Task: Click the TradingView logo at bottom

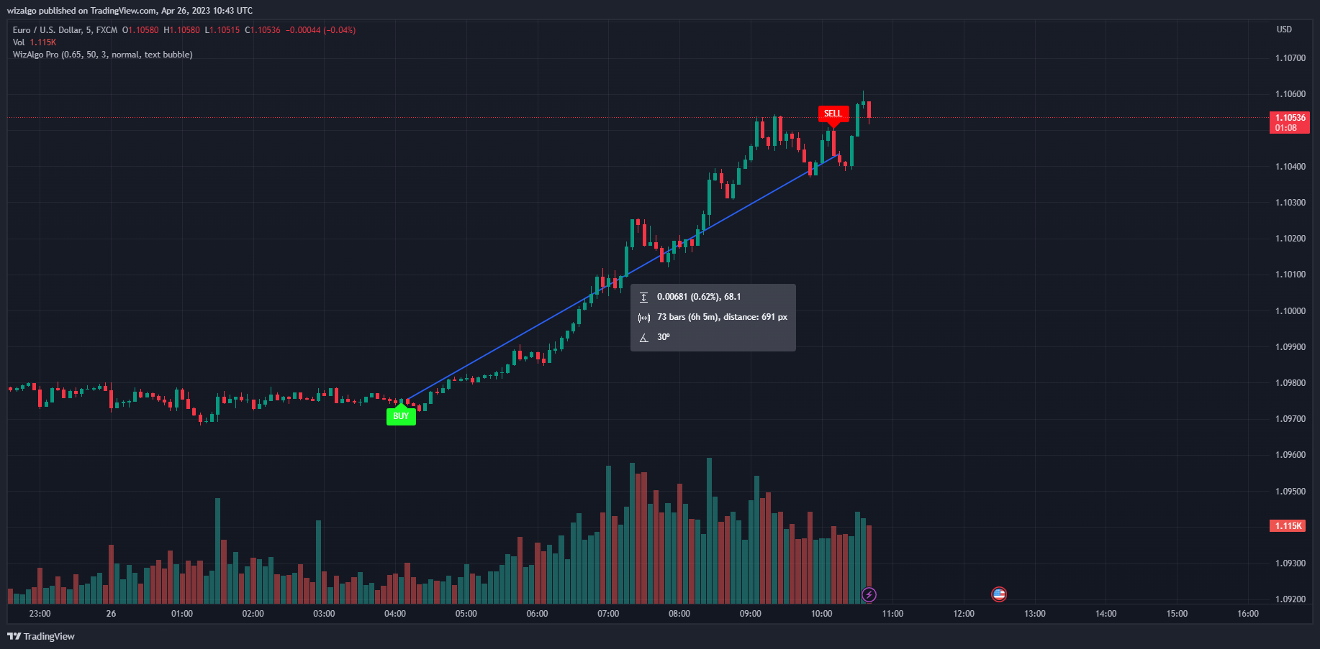Action: pyautogui.click(x=41, y=636)
